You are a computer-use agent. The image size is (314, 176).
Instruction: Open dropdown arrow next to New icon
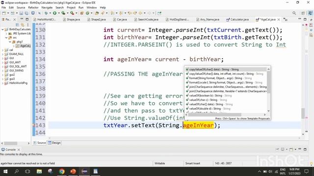[8, 13]
